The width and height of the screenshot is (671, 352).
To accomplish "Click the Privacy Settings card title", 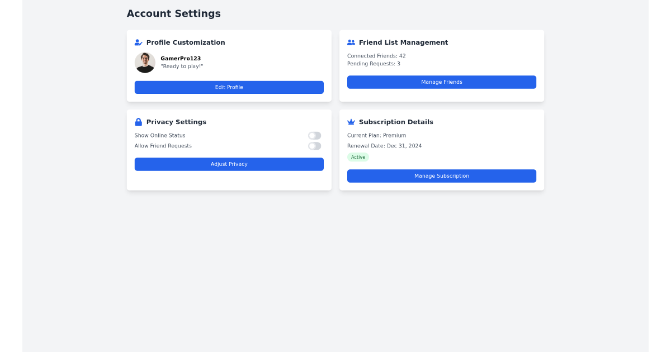I will pyautogui.click(x=176, y=122).
